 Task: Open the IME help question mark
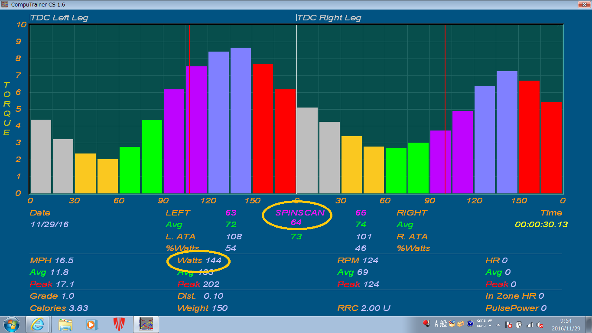click(470, 323)
